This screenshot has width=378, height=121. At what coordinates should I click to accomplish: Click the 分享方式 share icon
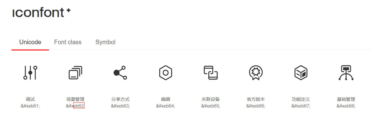point(120,73)
